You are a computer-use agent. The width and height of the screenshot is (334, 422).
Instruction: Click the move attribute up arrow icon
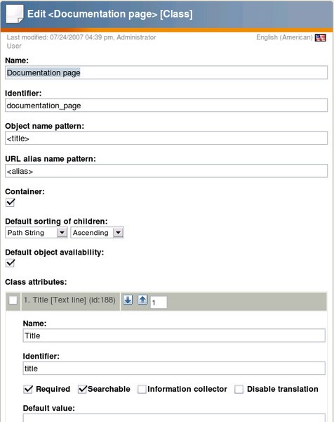point(142,300)
